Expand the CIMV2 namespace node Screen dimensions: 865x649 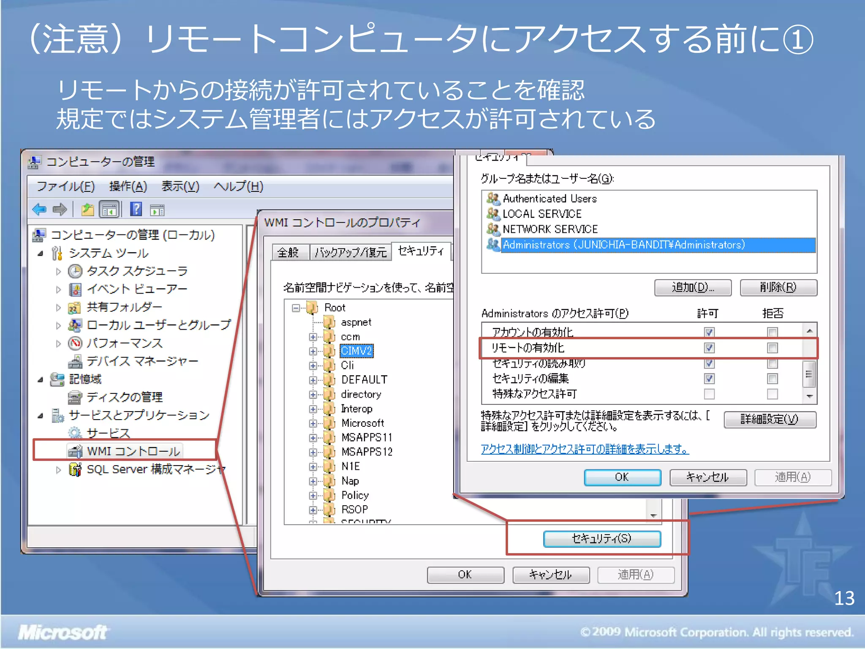(313, 351)
